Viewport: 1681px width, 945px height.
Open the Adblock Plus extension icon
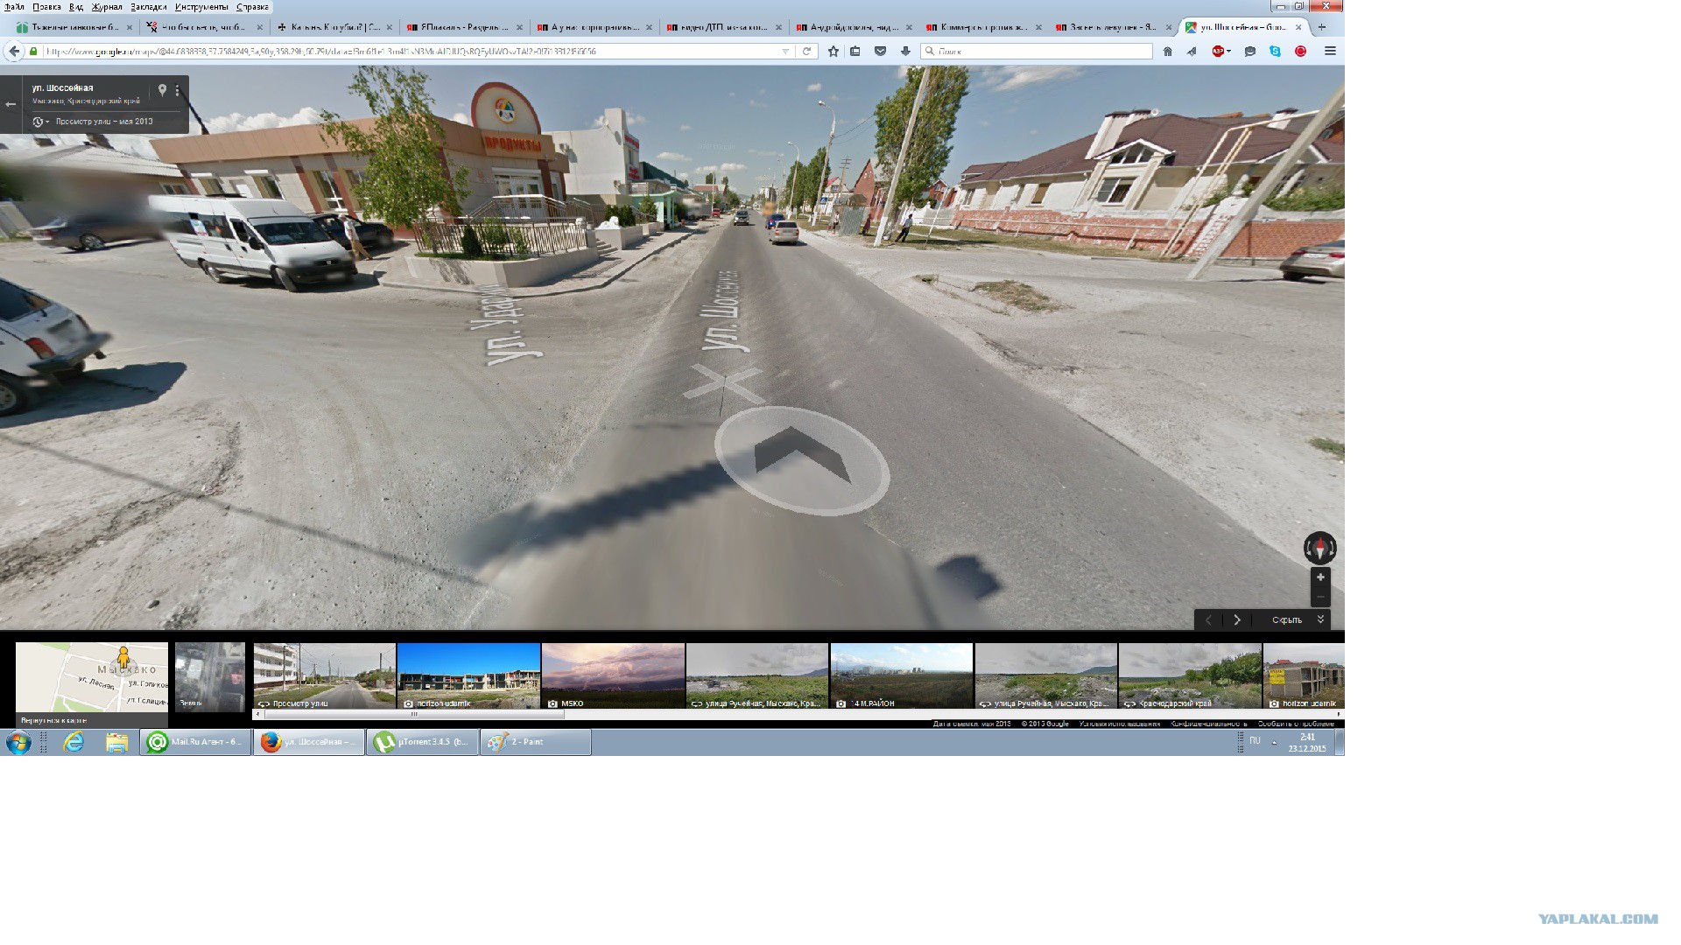1218,52
